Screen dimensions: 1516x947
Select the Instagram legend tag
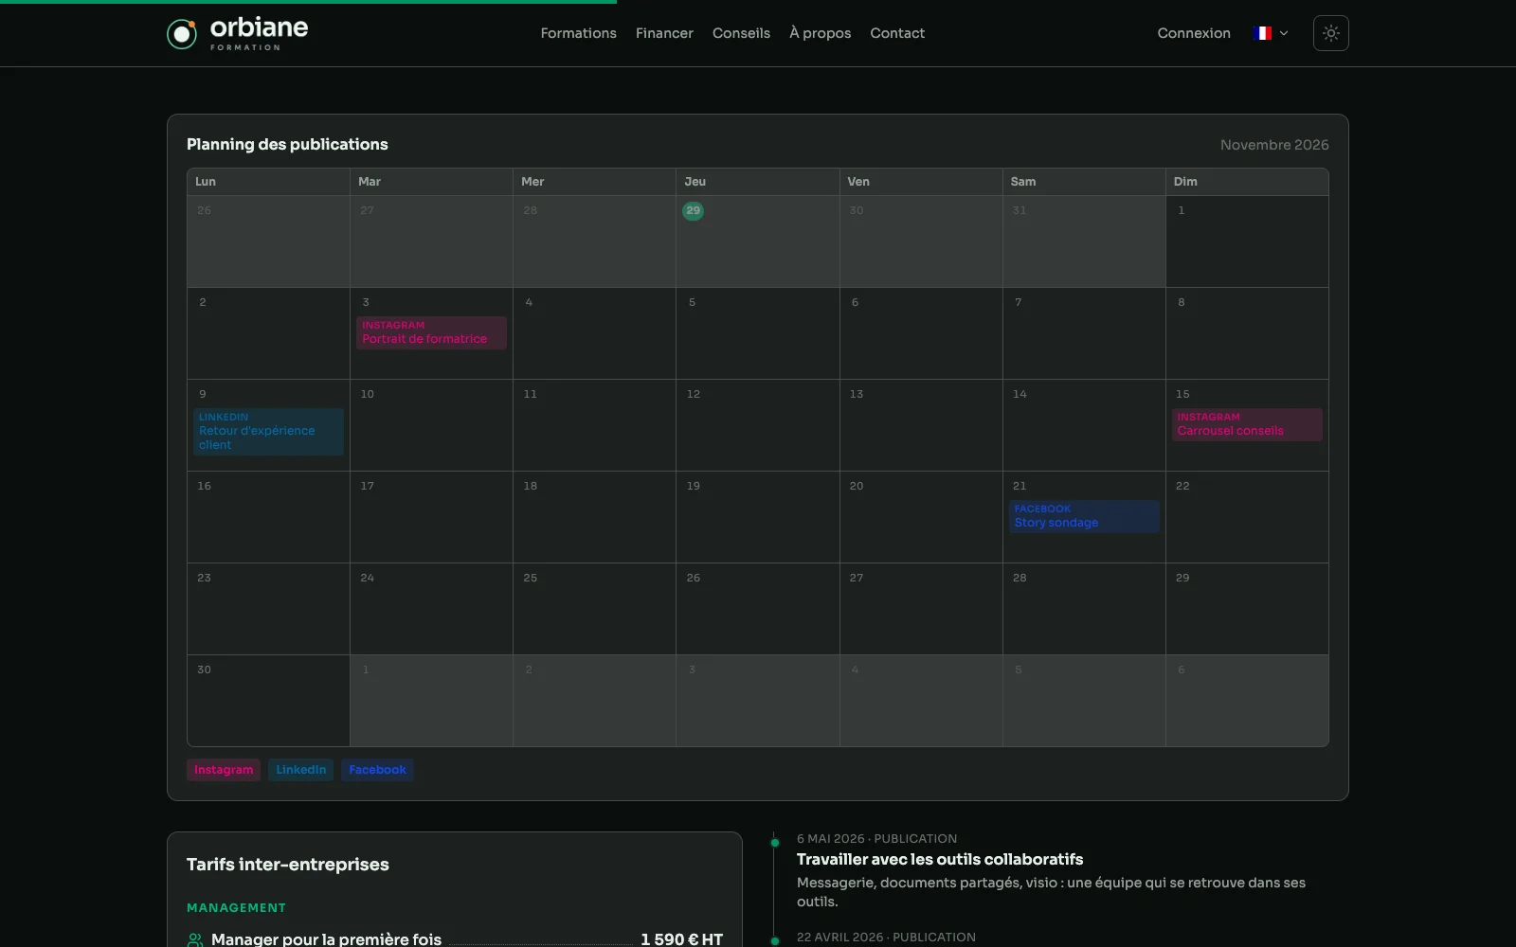click(224, 770)
